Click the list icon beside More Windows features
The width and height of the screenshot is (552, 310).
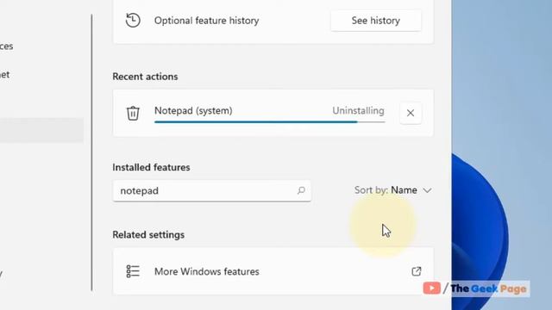133,271
